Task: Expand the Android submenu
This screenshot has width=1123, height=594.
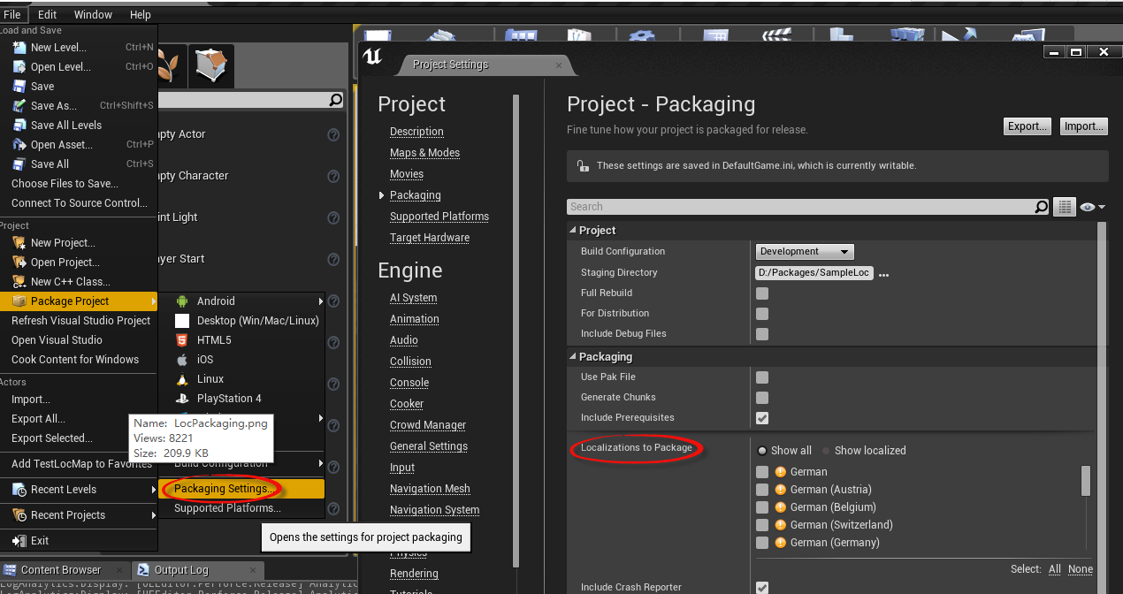Action: tap(241, 301)
